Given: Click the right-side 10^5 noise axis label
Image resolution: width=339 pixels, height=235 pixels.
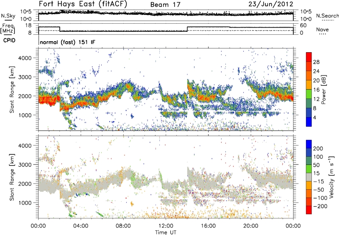Looking at the screenshot, I should tap(306, 11).
